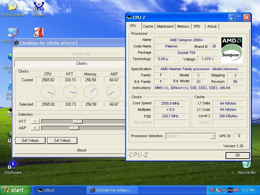Open the security shield tray icon
260x195 pixels.
[212, 189]
